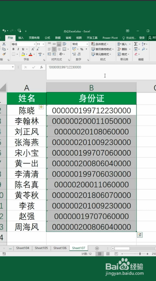Click the zoom slider handle
The height and width of the screenshot is (281, 156).
[x=140, y=254]
